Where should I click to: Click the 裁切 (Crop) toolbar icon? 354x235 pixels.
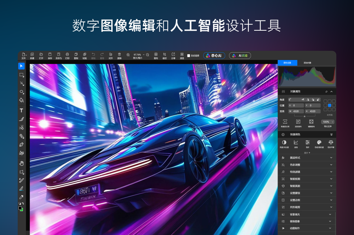[165, 55]
